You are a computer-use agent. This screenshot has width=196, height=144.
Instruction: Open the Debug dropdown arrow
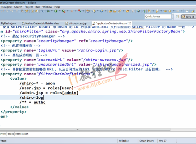(x=52, y=11)
